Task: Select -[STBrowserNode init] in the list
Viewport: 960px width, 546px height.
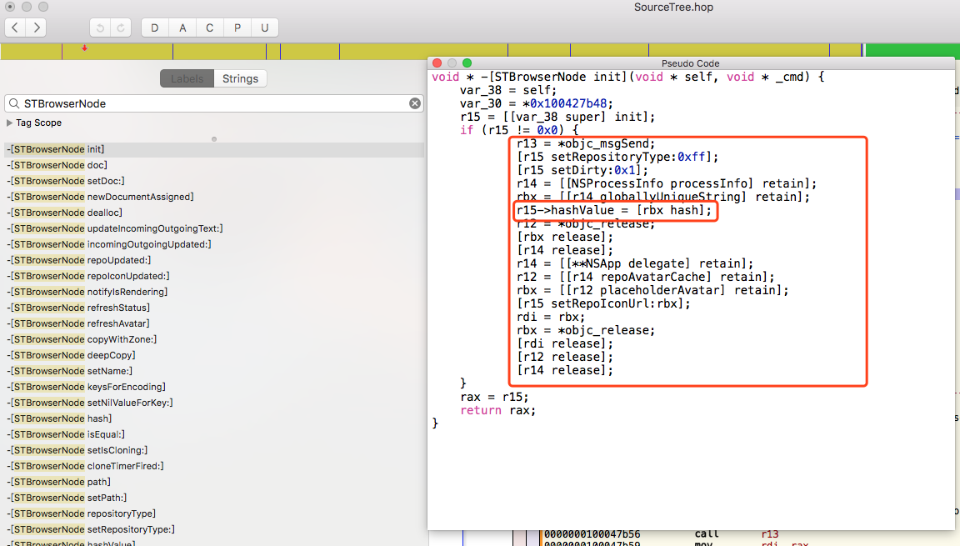Action: click(x=55, y=149)
